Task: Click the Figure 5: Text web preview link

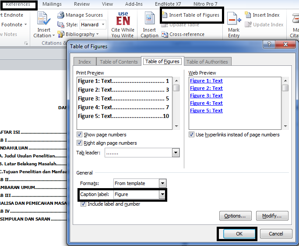Action: (x=206, y=111)
